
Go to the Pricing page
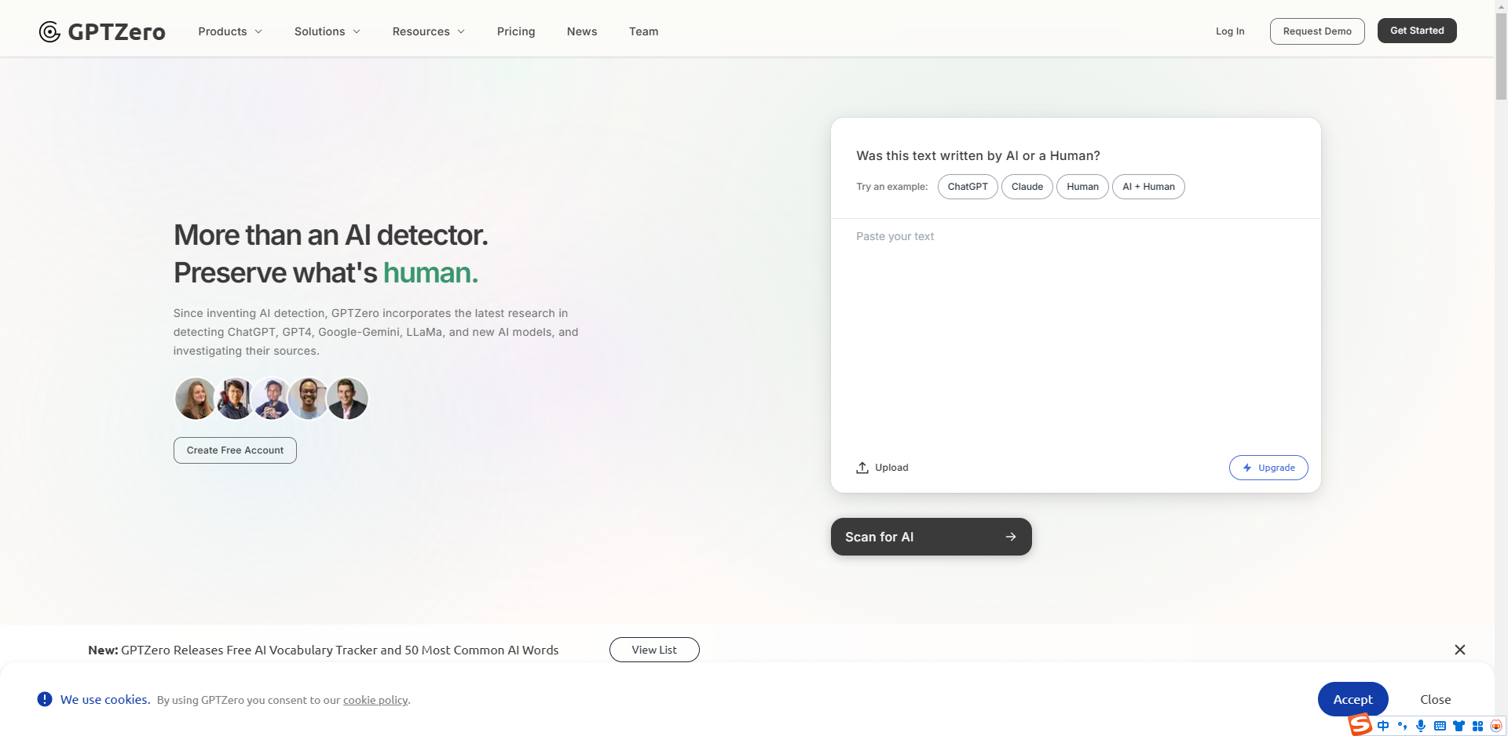coord(516,31)
